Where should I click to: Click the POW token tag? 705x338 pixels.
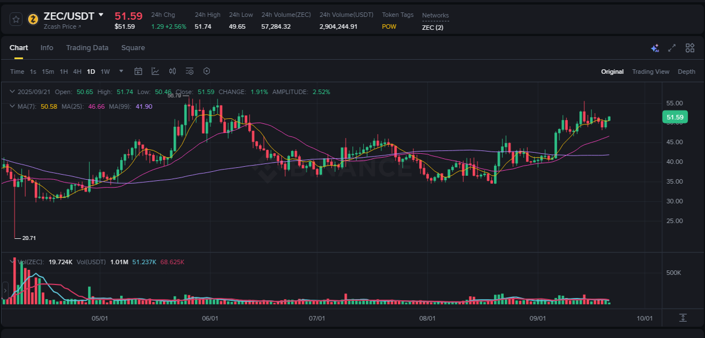[389, 26]
